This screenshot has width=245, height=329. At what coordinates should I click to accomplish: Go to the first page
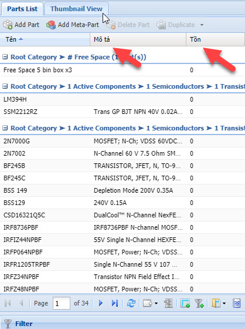pyautogui.click(x=8, y=303)
